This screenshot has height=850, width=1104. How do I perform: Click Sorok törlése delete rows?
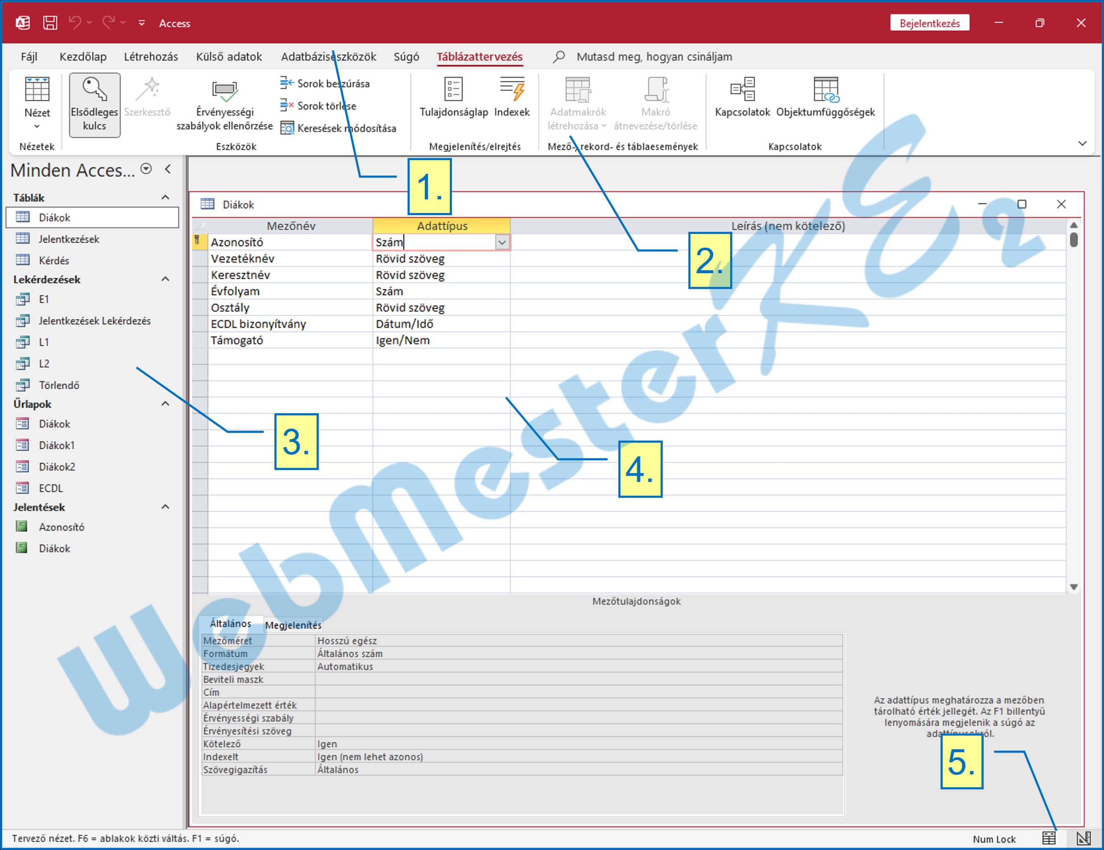click(319, 106)
